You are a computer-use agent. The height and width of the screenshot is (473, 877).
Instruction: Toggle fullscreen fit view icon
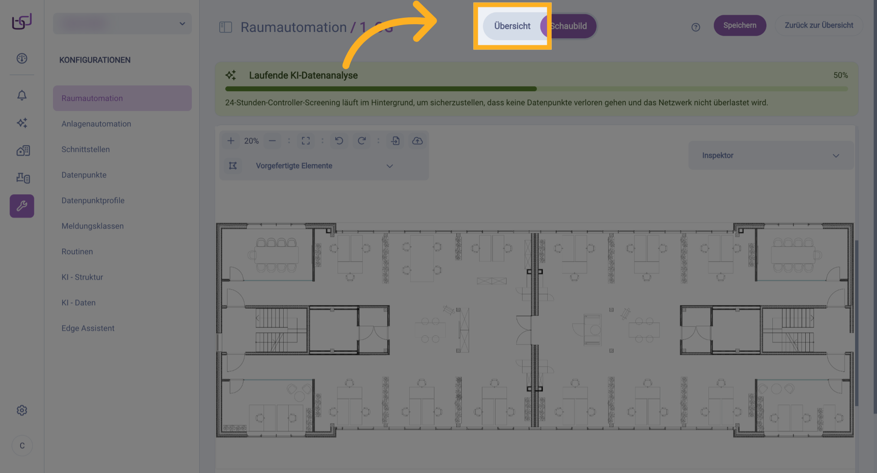tap(306, 141)
